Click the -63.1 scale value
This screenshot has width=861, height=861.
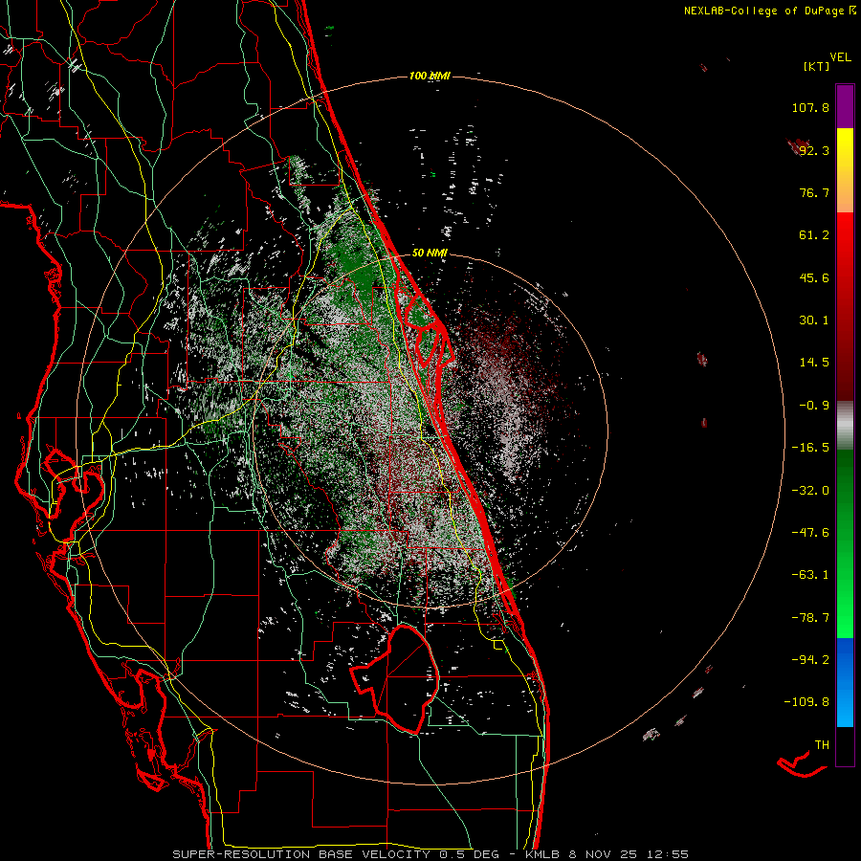point(810,575)
